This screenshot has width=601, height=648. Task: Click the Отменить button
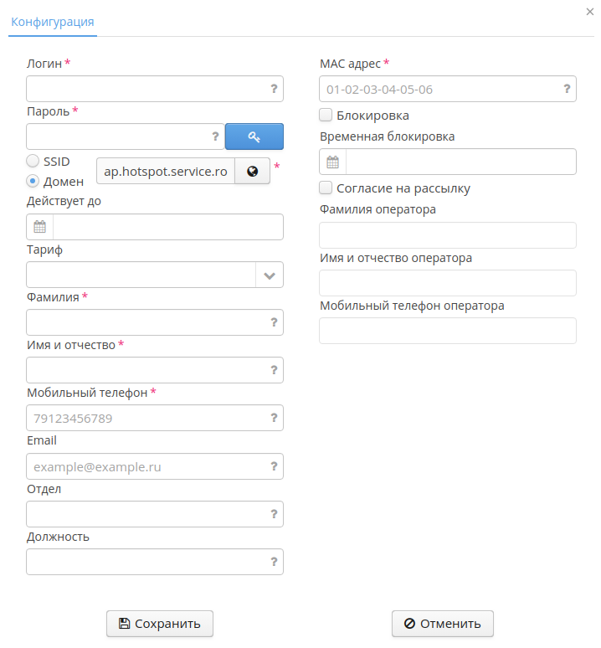pos(443,624)
